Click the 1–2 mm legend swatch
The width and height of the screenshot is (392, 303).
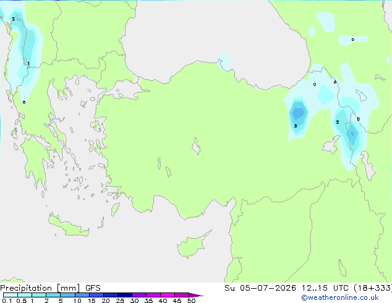[x=39, y=295]
